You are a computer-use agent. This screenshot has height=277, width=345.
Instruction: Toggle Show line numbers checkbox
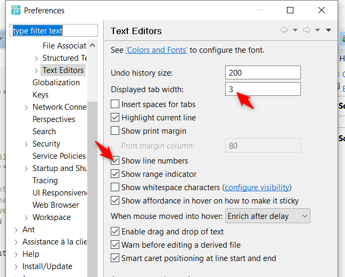point(115,160)
